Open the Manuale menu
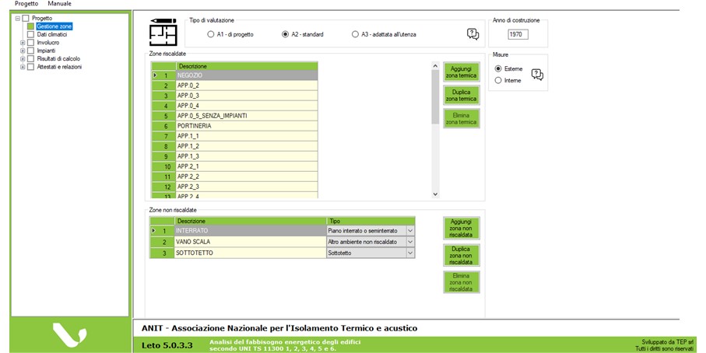Image resolution: width=706 pixels, height=353 pixels. click(59, 4)
